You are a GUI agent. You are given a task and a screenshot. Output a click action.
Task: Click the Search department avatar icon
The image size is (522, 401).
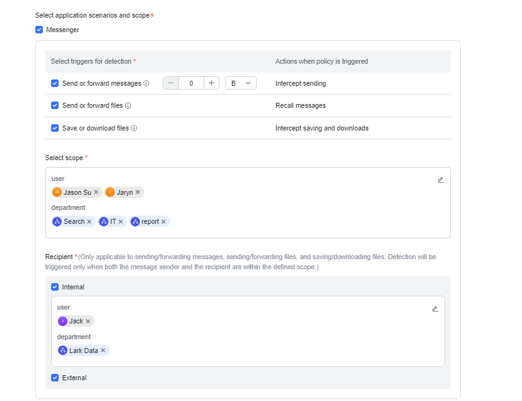pyautogui.click(x=57, y=221)
